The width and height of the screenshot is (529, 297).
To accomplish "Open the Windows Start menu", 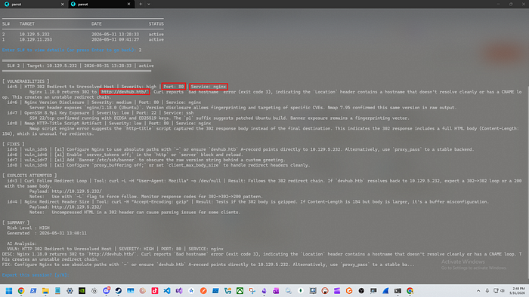I will tap(9, 291).
